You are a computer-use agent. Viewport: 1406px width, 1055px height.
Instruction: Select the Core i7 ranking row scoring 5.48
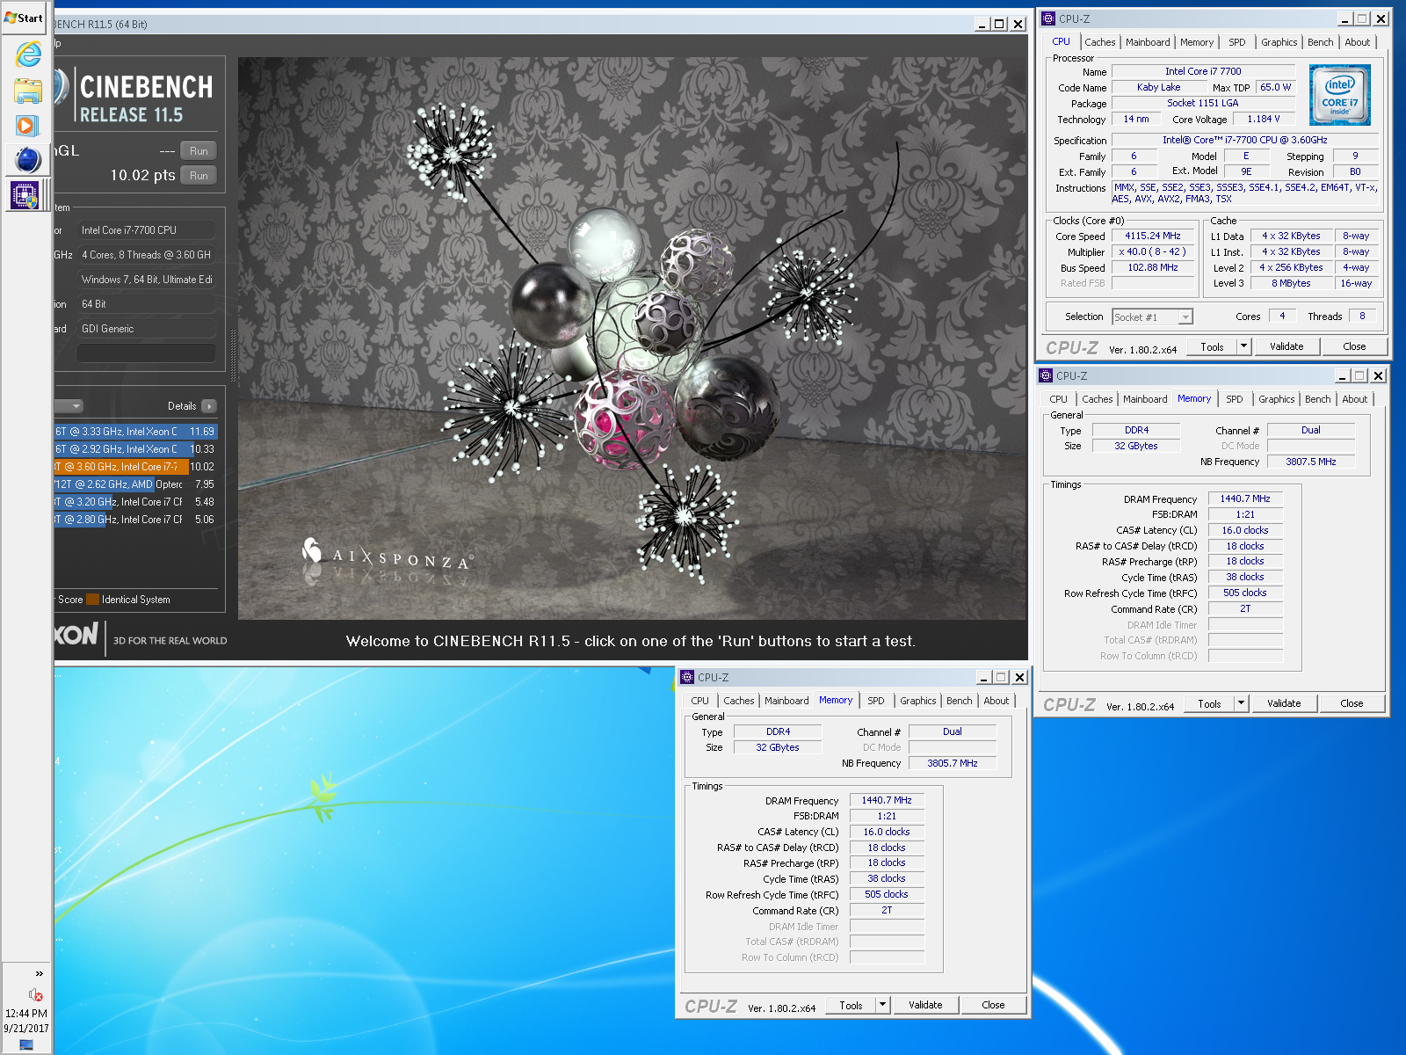point(136,502)
